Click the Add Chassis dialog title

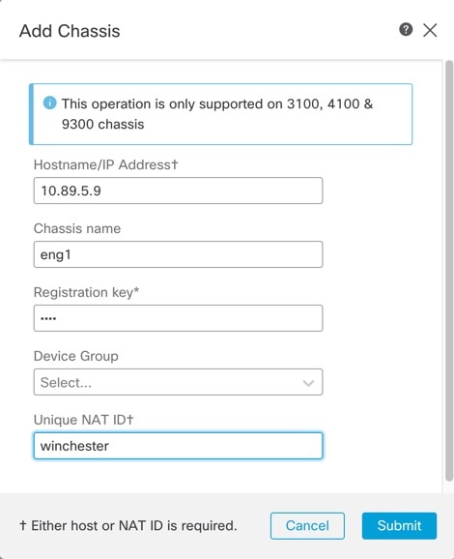70,31
